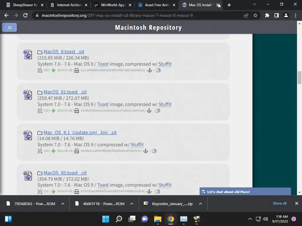Follow the Toast link in MacOS_8.toast description
302x226 pixels.
pos(103,64)
